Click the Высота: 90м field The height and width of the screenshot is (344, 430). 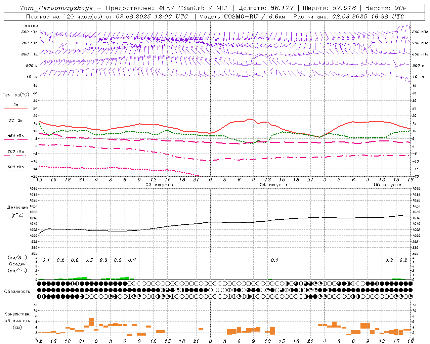point(386,8)
